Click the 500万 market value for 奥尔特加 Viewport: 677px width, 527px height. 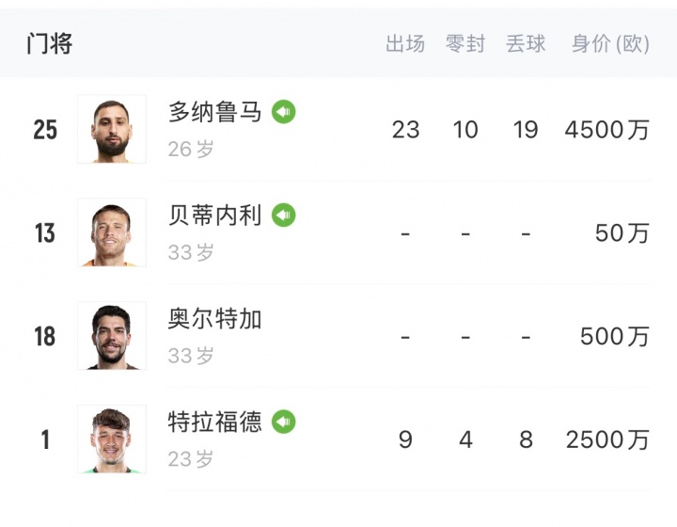[x=614, y=337]
